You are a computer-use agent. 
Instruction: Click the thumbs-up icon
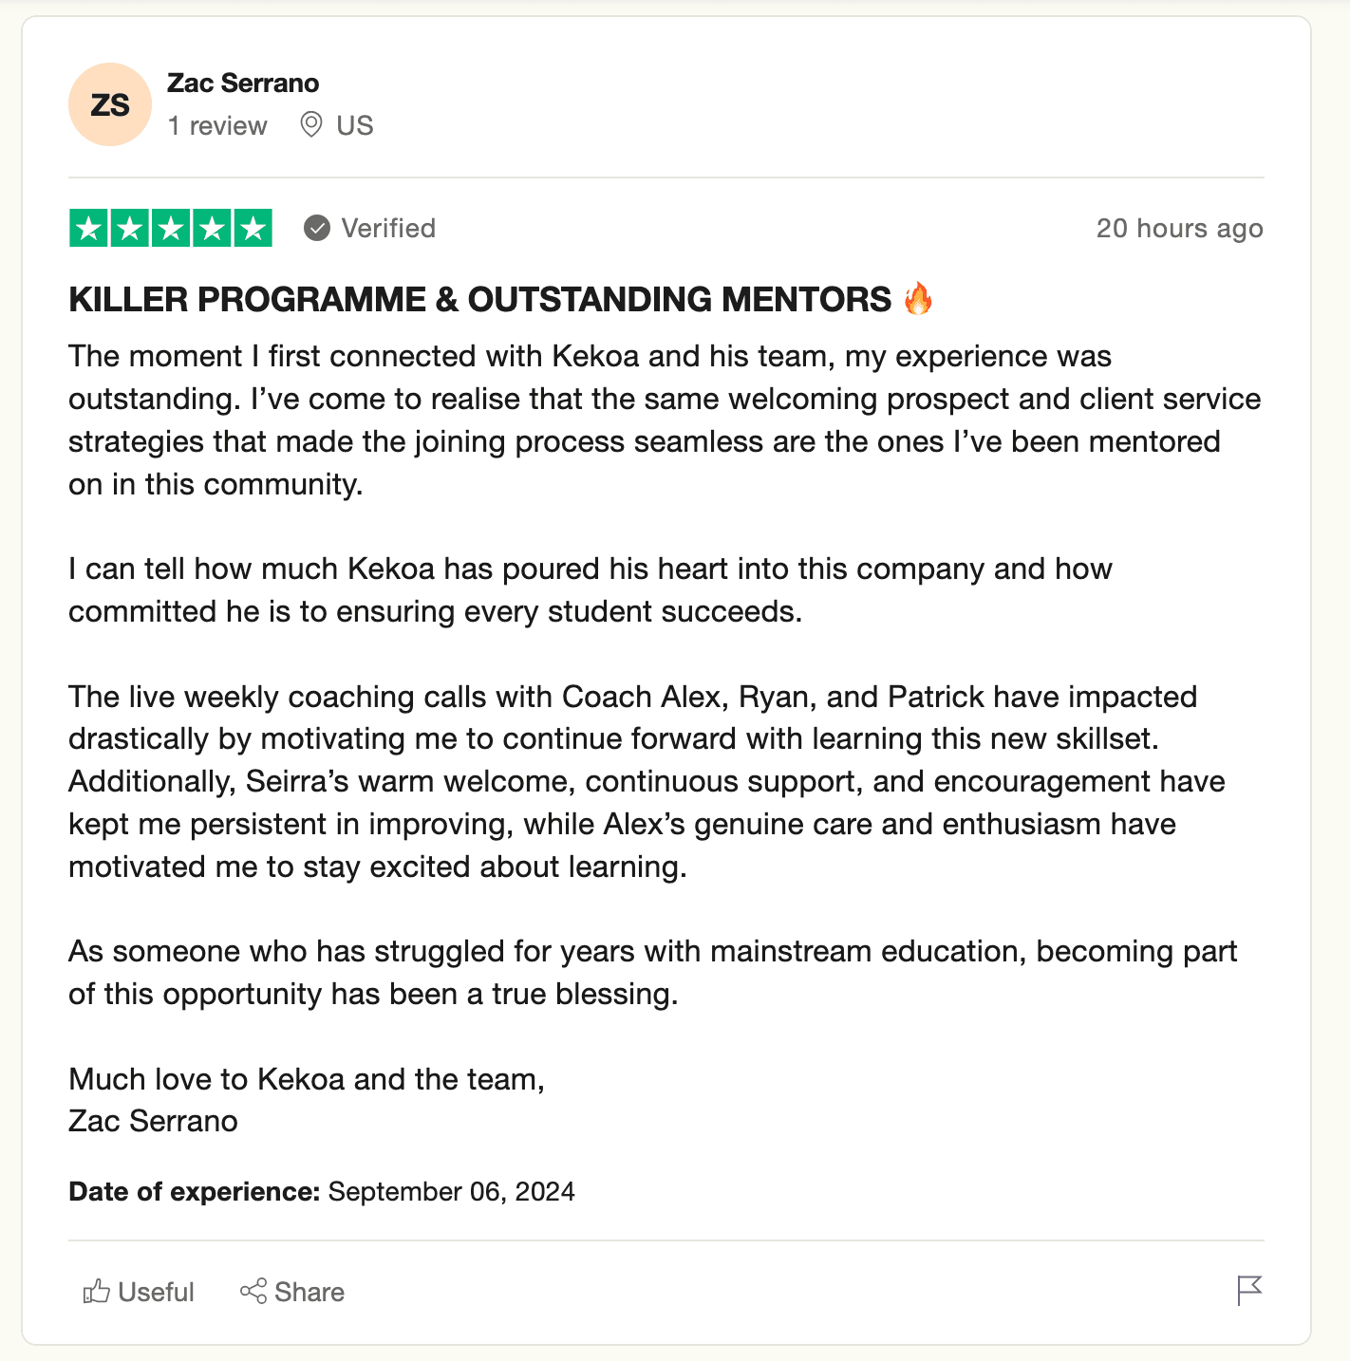[x=96, y=1291]
